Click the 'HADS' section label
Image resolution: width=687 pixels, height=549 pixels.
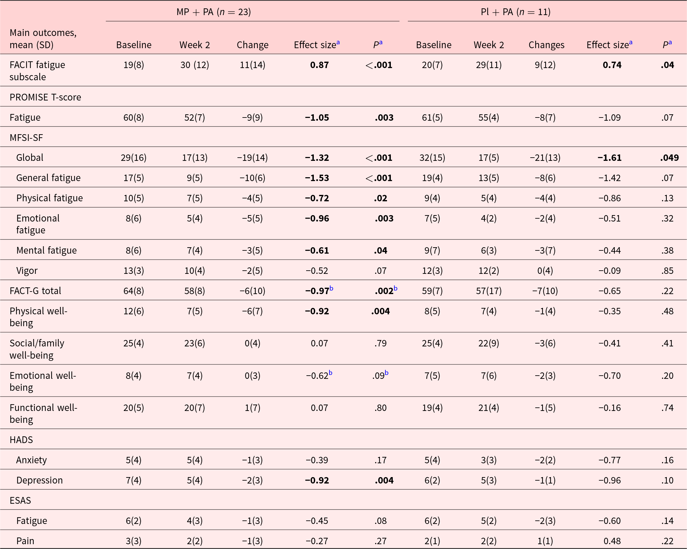(x=21, y=440)
